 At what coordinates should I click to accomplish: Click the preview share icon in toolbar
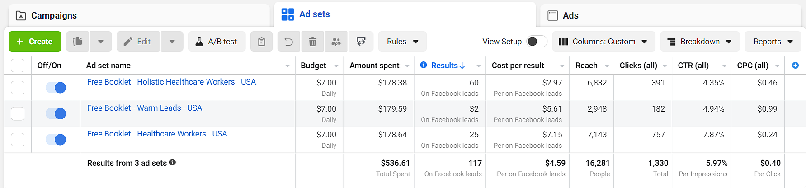point(361,42)
